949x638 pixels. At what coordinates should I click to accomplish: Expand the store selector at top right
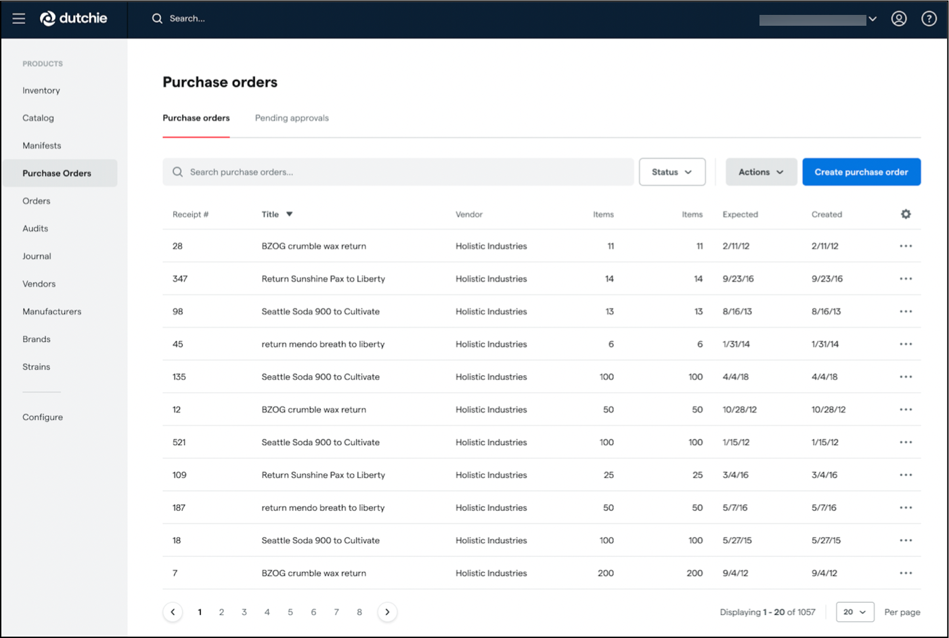tap(873, 18)
